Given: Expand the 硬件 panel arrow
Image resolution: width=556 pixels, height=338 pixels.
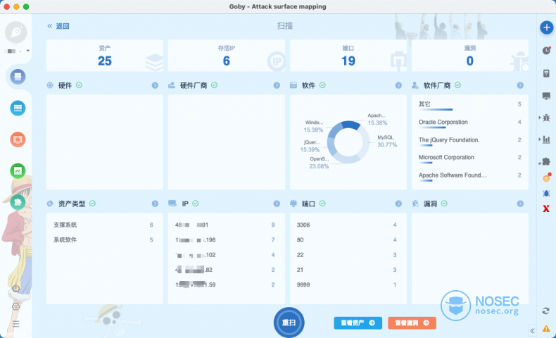Looking at the screenshot, I should pos(155,85).
